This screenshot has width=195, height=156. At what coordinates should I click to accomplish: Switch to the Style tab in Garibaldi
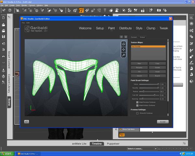[139, 28]
